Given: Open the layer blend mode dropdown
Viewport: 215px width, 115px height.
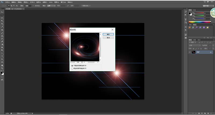Looking at the screenshot, I should [x=193, y=45].
